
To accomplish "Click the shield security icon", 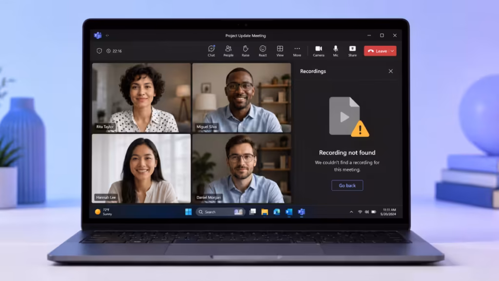I will tap(99, 51).
